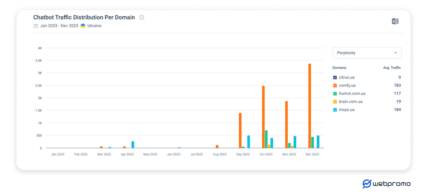Screen dimensions: 427x196
Task: Click the Ukraine country label
Action: coord(94,26)
